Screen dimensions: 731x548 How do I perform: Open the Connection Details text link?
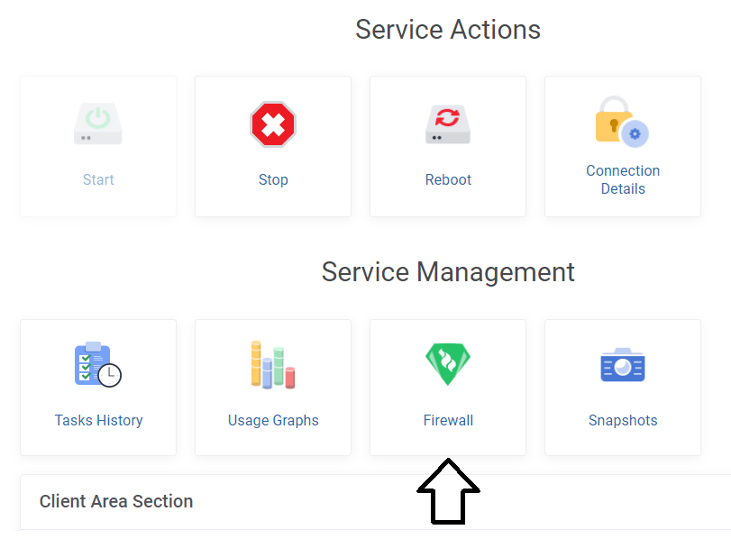coord(623,180)
